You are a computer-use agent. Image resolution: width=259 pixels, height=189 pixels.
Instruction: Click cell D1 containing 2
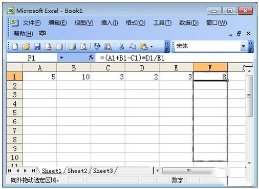pyautogui.click(x=142, y=77)
